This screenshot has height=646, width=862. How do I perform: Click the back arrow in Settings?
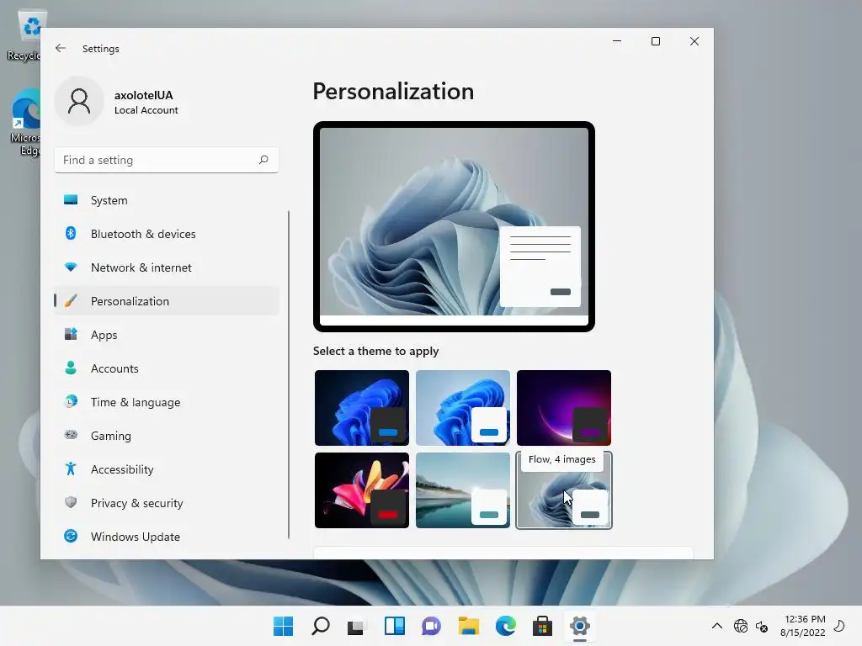[61, 48]
